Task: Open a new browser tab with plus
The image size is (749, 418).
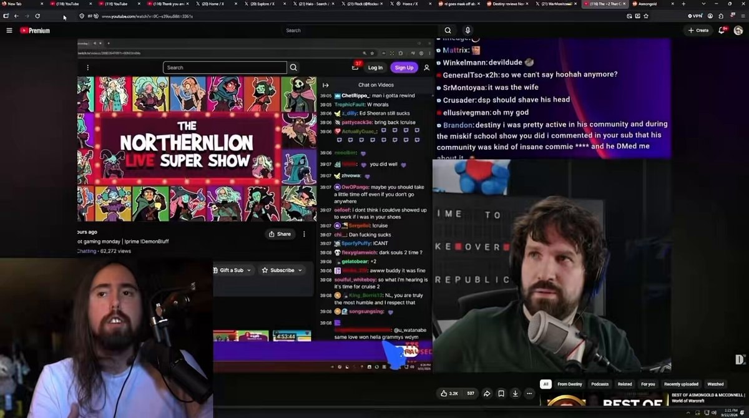Action: click(683, 4)
